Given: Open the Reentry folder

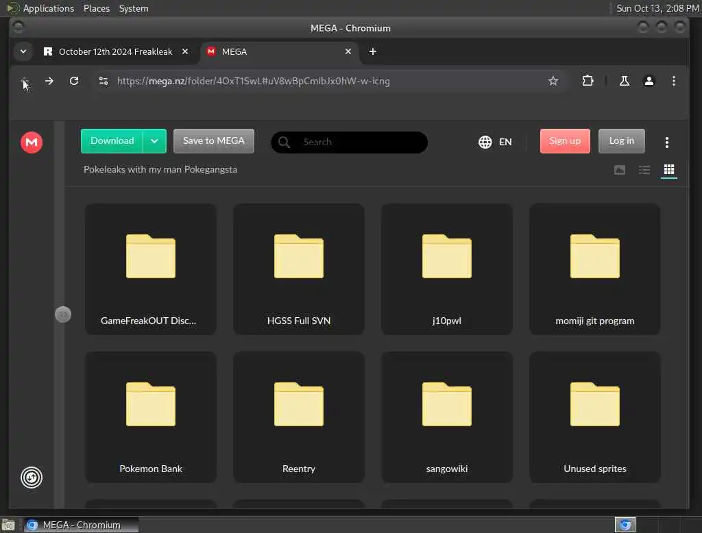Looking at the screenshot, I should (299, 417).
